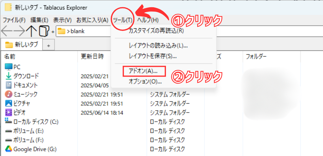
Task: Open the ピクチャ folder icon
Action: click(9, 103)
